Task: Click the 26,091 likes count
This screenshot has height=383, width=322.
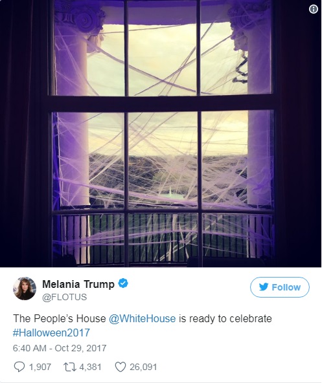Action: [143, 367]
